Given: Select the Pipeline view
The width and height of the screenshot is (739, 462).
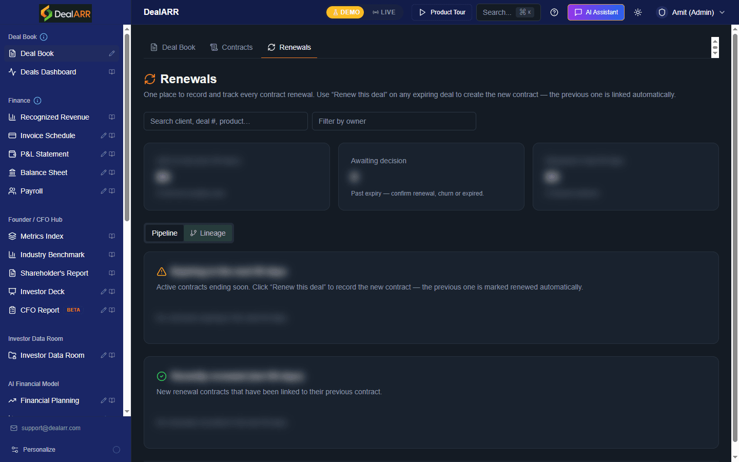Looking at the screenshot, I should pyautogui.click(x=165, y=233).
